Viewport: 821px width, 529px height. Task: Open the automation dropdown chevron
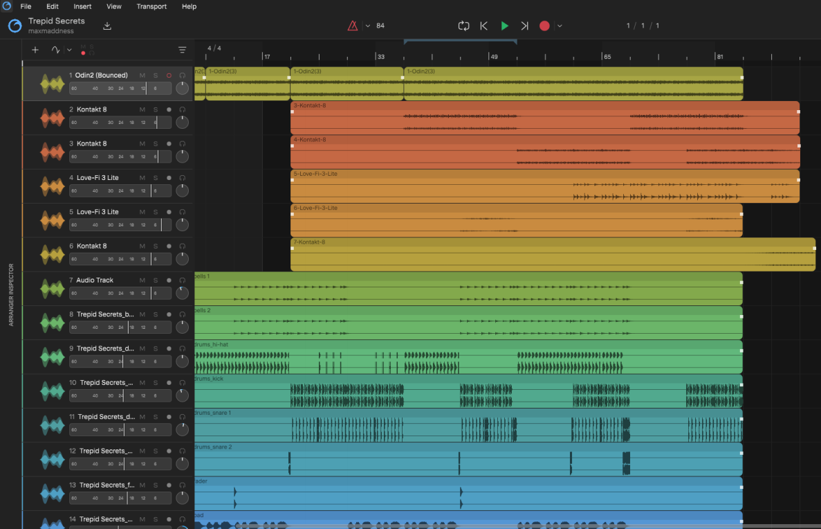[69, 50]
